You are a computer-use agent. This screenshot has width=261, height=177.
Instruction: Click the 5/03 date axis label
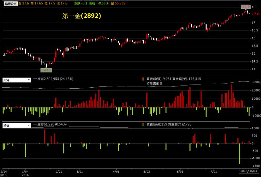pyautogui.click(x=147, y=171)
